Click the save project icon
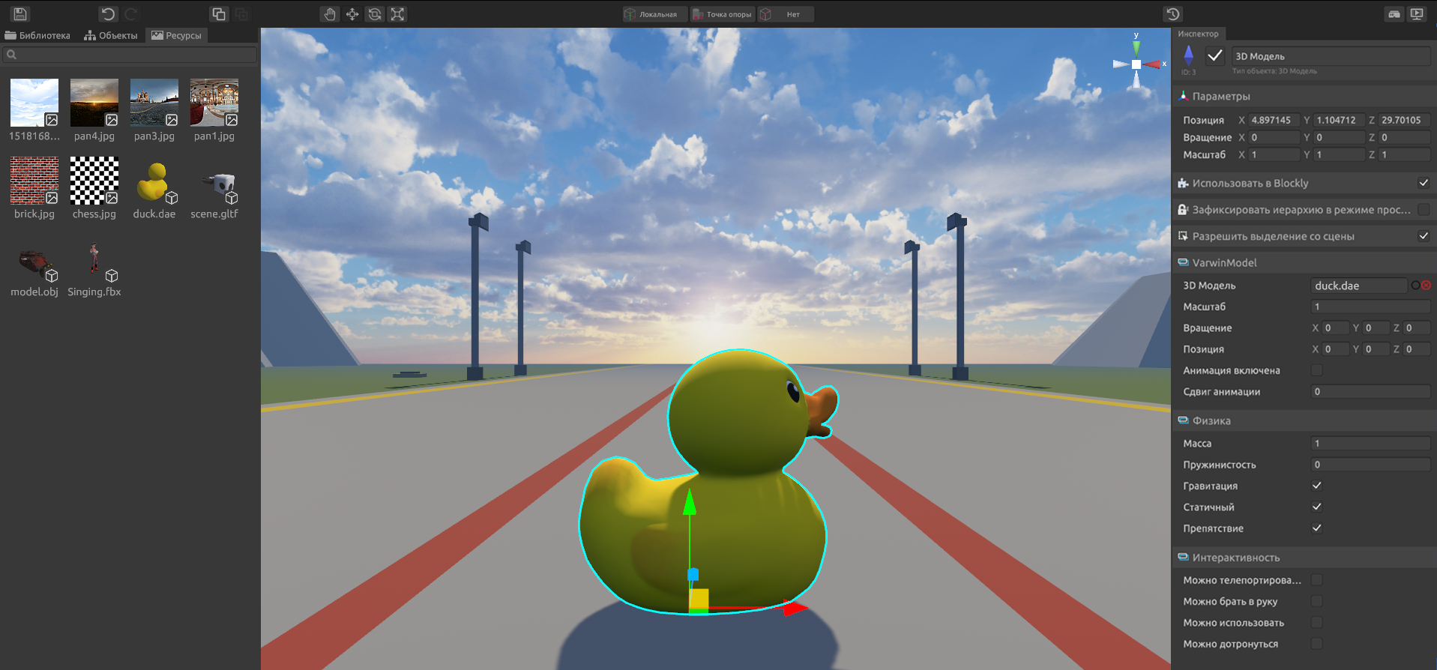Screen dimensions: 1437x670 20,13
